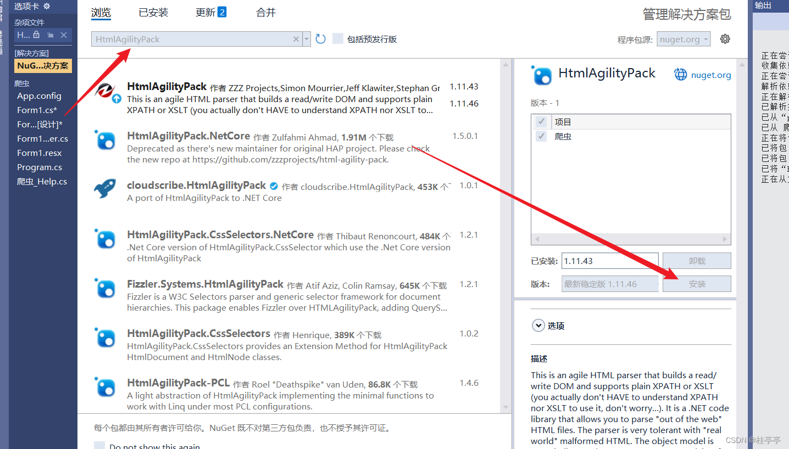Open the version dropdown showing 最新稳定版 1.11.46
Viewport: 789px width, 449px height.
pyautogui.click(x=655, y=283)
